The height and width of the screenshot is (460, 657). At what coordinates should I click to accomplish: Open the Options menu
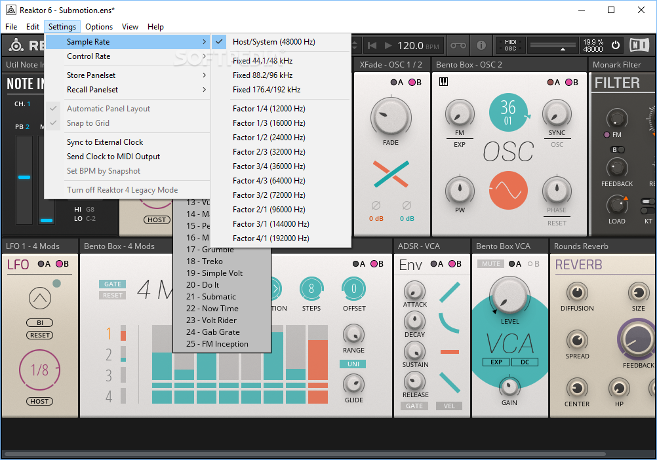coord(99,27)
